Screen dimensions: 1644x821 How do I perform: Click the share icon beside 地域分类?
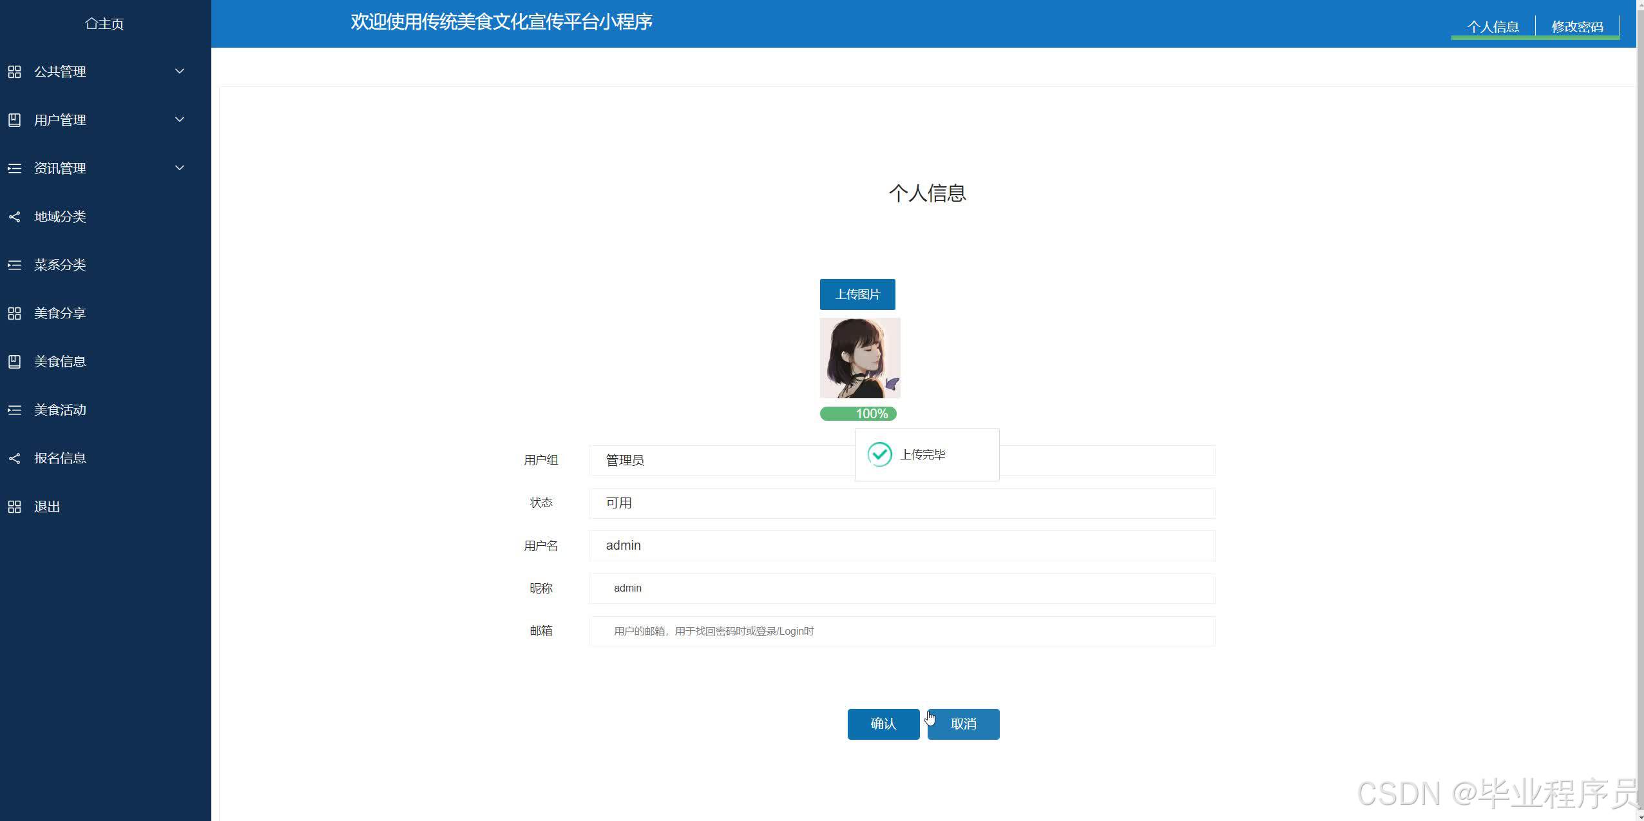click(14, 217)
